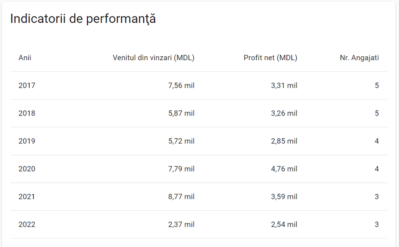This screenshot has height=247, width=399.
Task: Click the Anii column header
Action: point(25,58)
